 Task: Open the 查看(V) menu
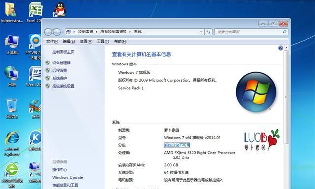coord(86,41)
